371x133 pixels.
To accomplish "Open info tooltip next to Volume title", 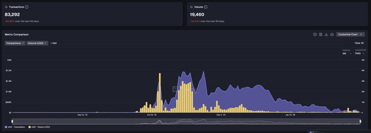I will [206, 7].
